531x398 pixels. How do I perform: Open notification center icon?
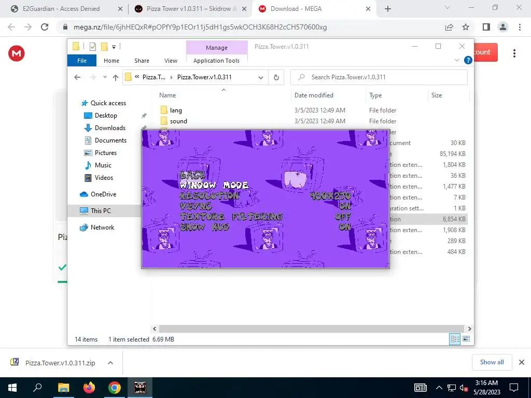tap(514, 388)
